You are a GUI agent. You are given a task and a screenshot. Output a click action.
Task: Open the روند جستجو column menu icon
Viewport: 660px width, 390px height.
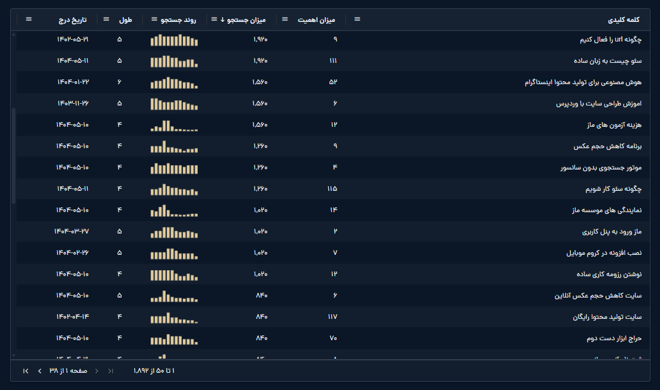[154, 20]
